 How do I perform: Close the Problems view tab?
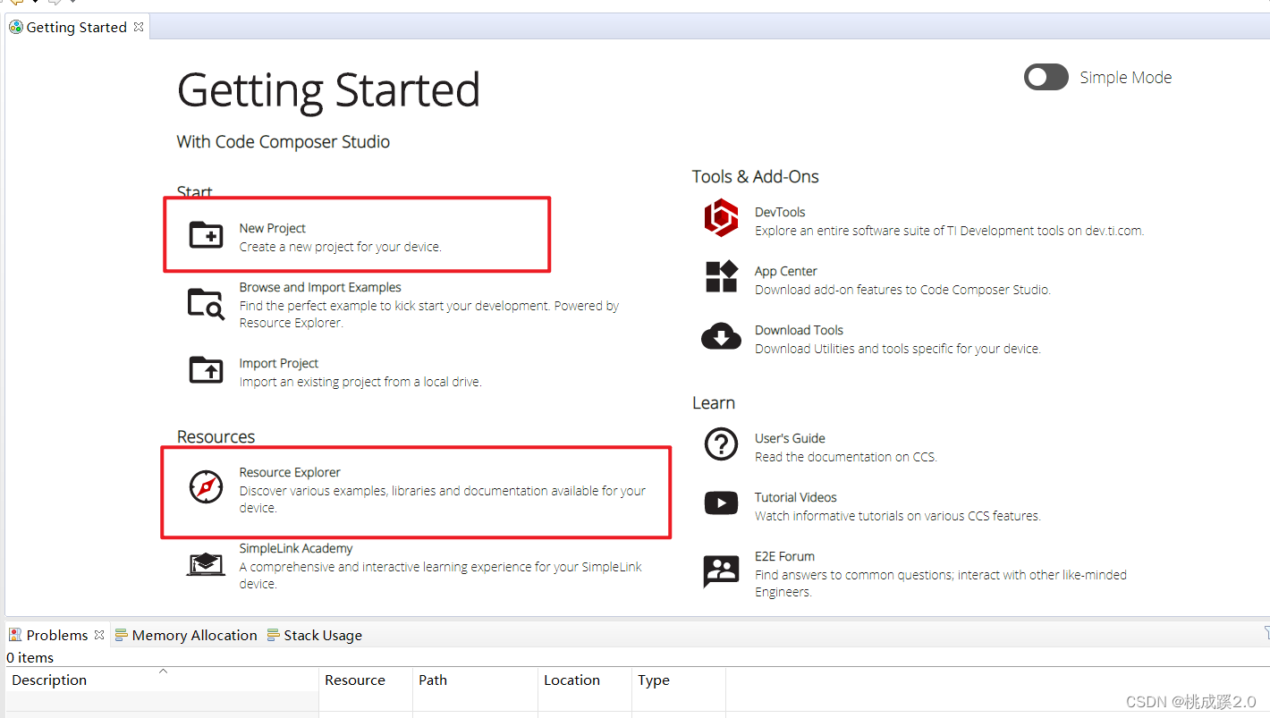coord(99,635)
